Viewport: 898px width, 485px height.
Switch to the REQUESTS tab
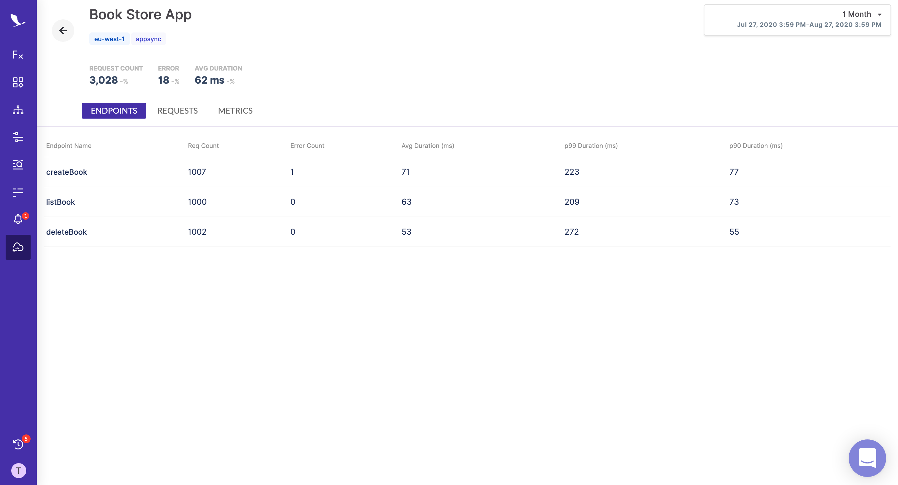tap(177, 111)
